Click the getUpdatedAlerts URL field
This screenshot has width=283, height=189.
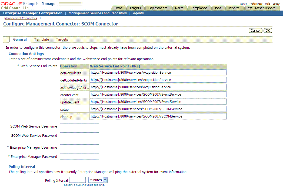158,80
